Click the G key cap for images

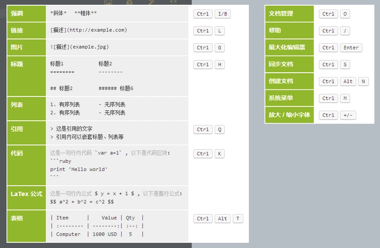coord(219,48)
